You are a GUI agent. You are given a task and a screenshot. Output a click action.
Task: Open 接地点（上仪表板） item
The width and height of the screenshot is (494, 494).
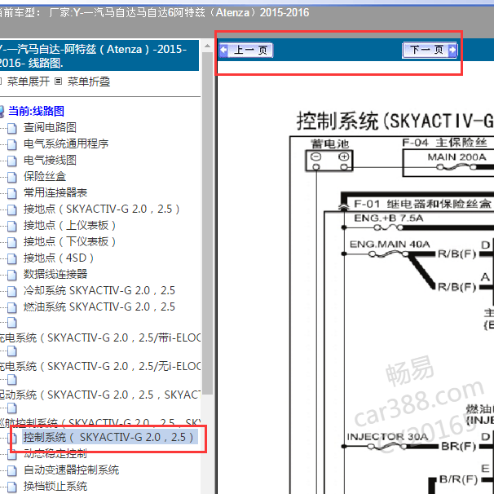click(x=69, y=225)
